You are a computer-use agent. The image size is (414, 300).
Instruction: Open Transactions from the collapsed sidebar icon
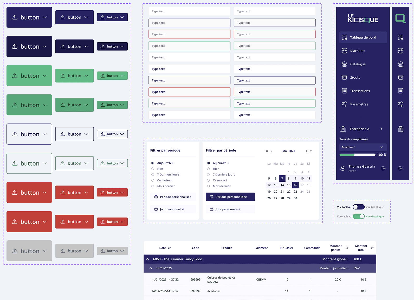[x=400, y=91]
